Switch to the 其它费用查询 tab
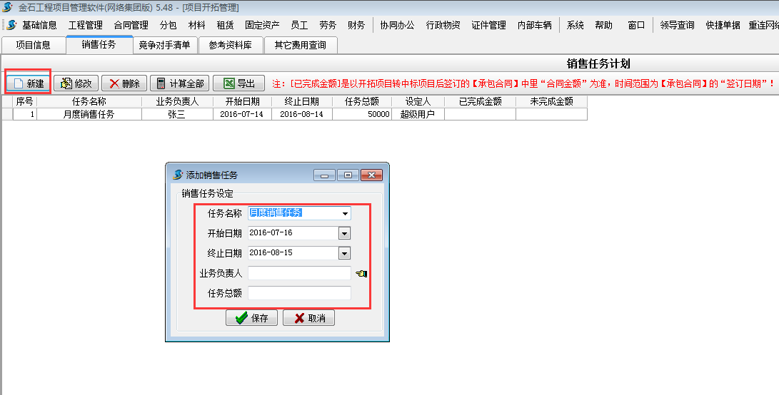 (x=300, y=46)
